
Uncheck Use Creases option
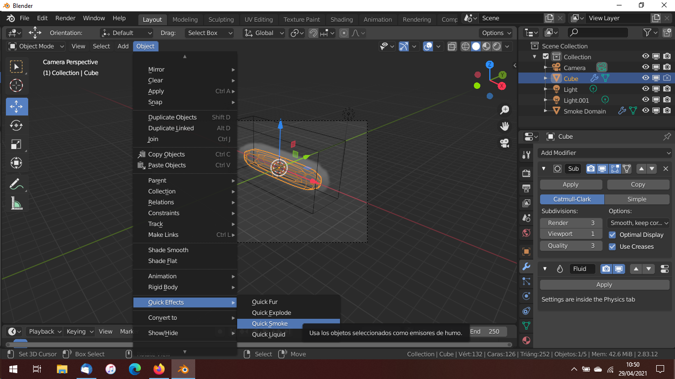[612, 247]
